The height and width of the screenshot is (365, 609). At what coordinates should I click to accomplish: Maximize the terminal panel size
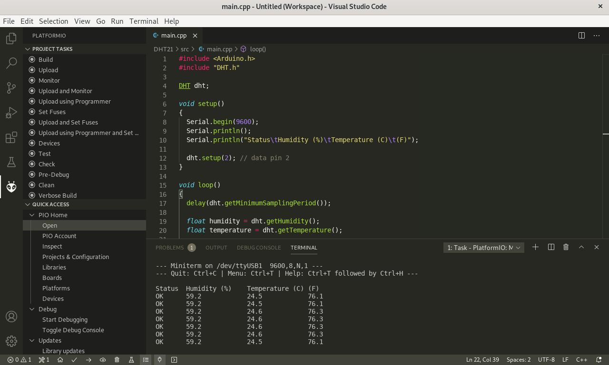click(581, 247)
